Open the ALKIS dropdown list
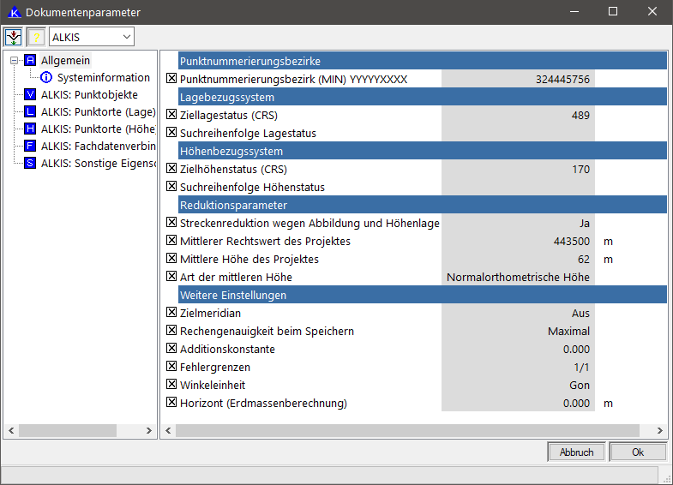 pyautogui.click(x=126, y=36)
